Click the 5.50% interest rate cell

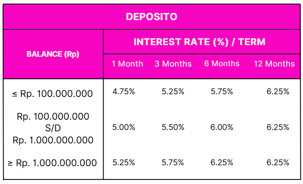pos(173,127)
